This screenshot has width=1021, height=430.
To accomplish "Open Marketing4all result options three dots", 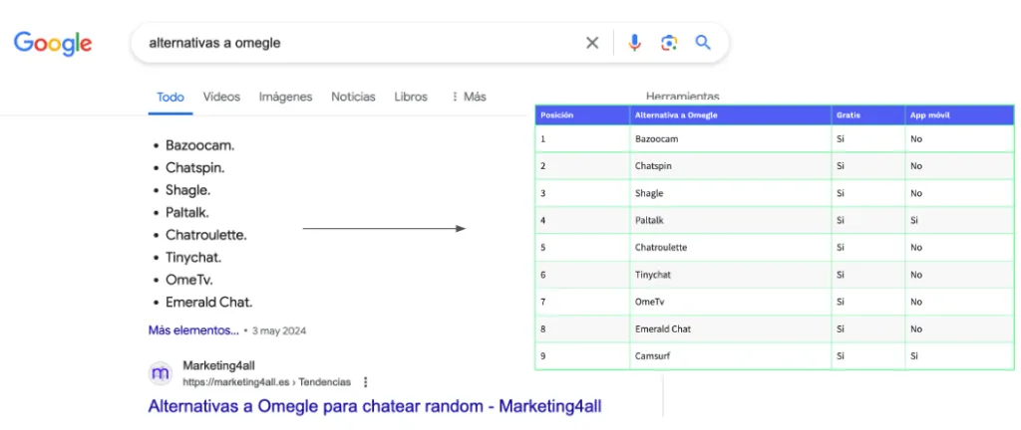I will (365, 382).
